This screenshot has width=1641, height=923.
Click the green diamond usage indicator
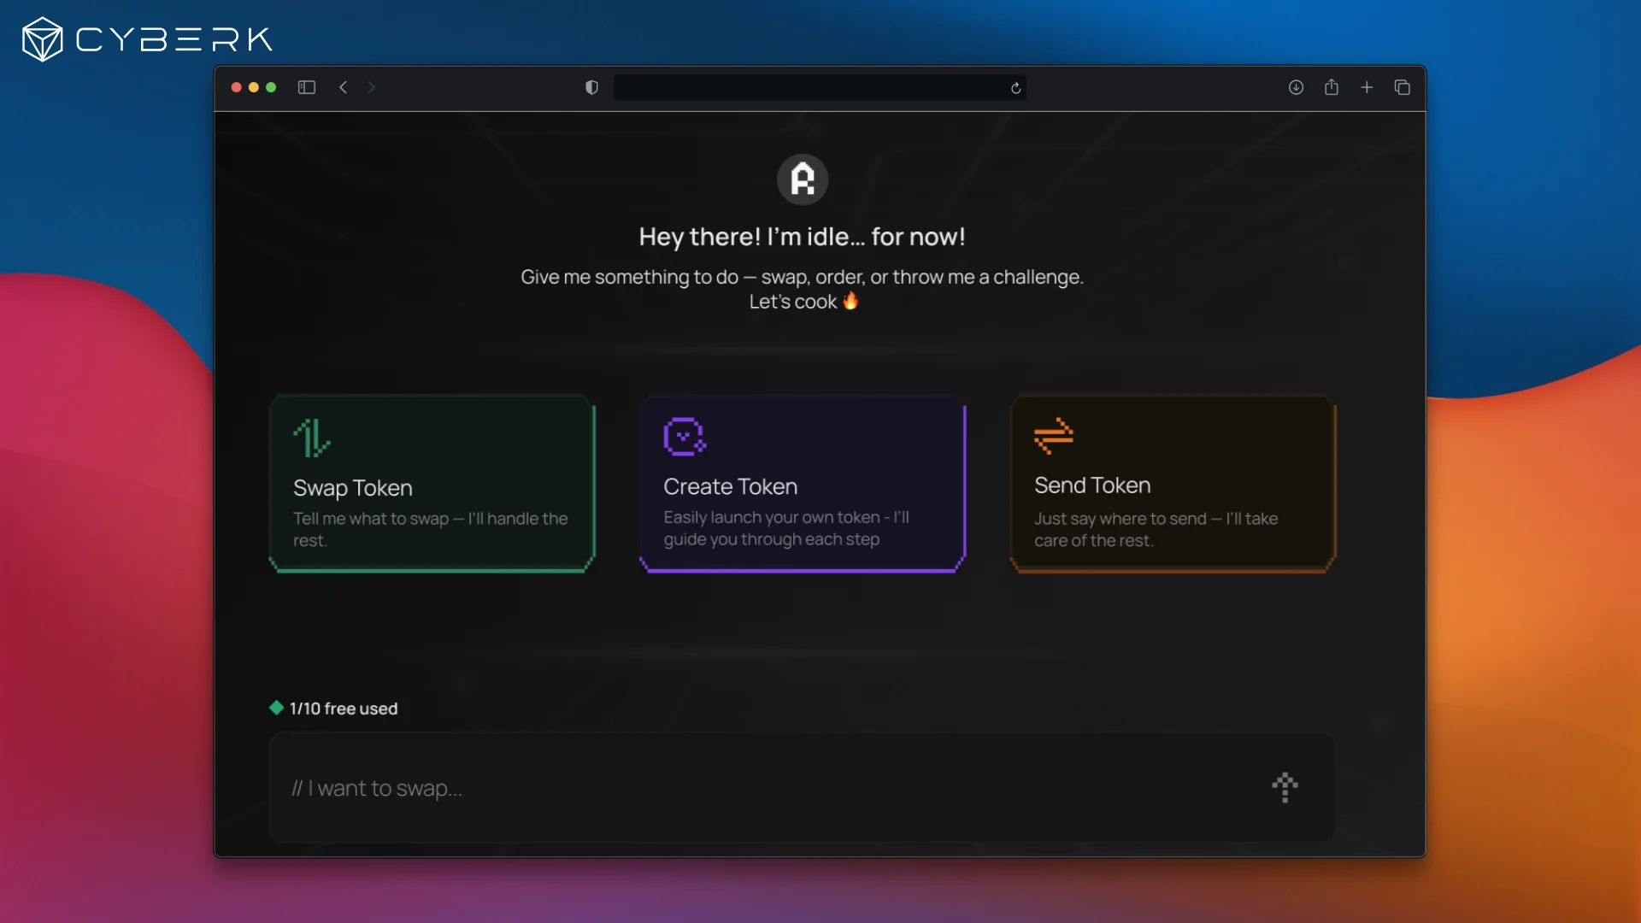click(276, 708)
